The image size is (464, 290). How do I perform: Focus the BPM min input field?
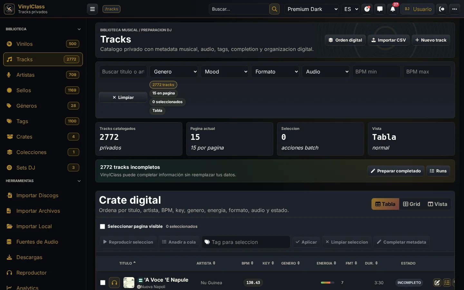click(376, 72)
